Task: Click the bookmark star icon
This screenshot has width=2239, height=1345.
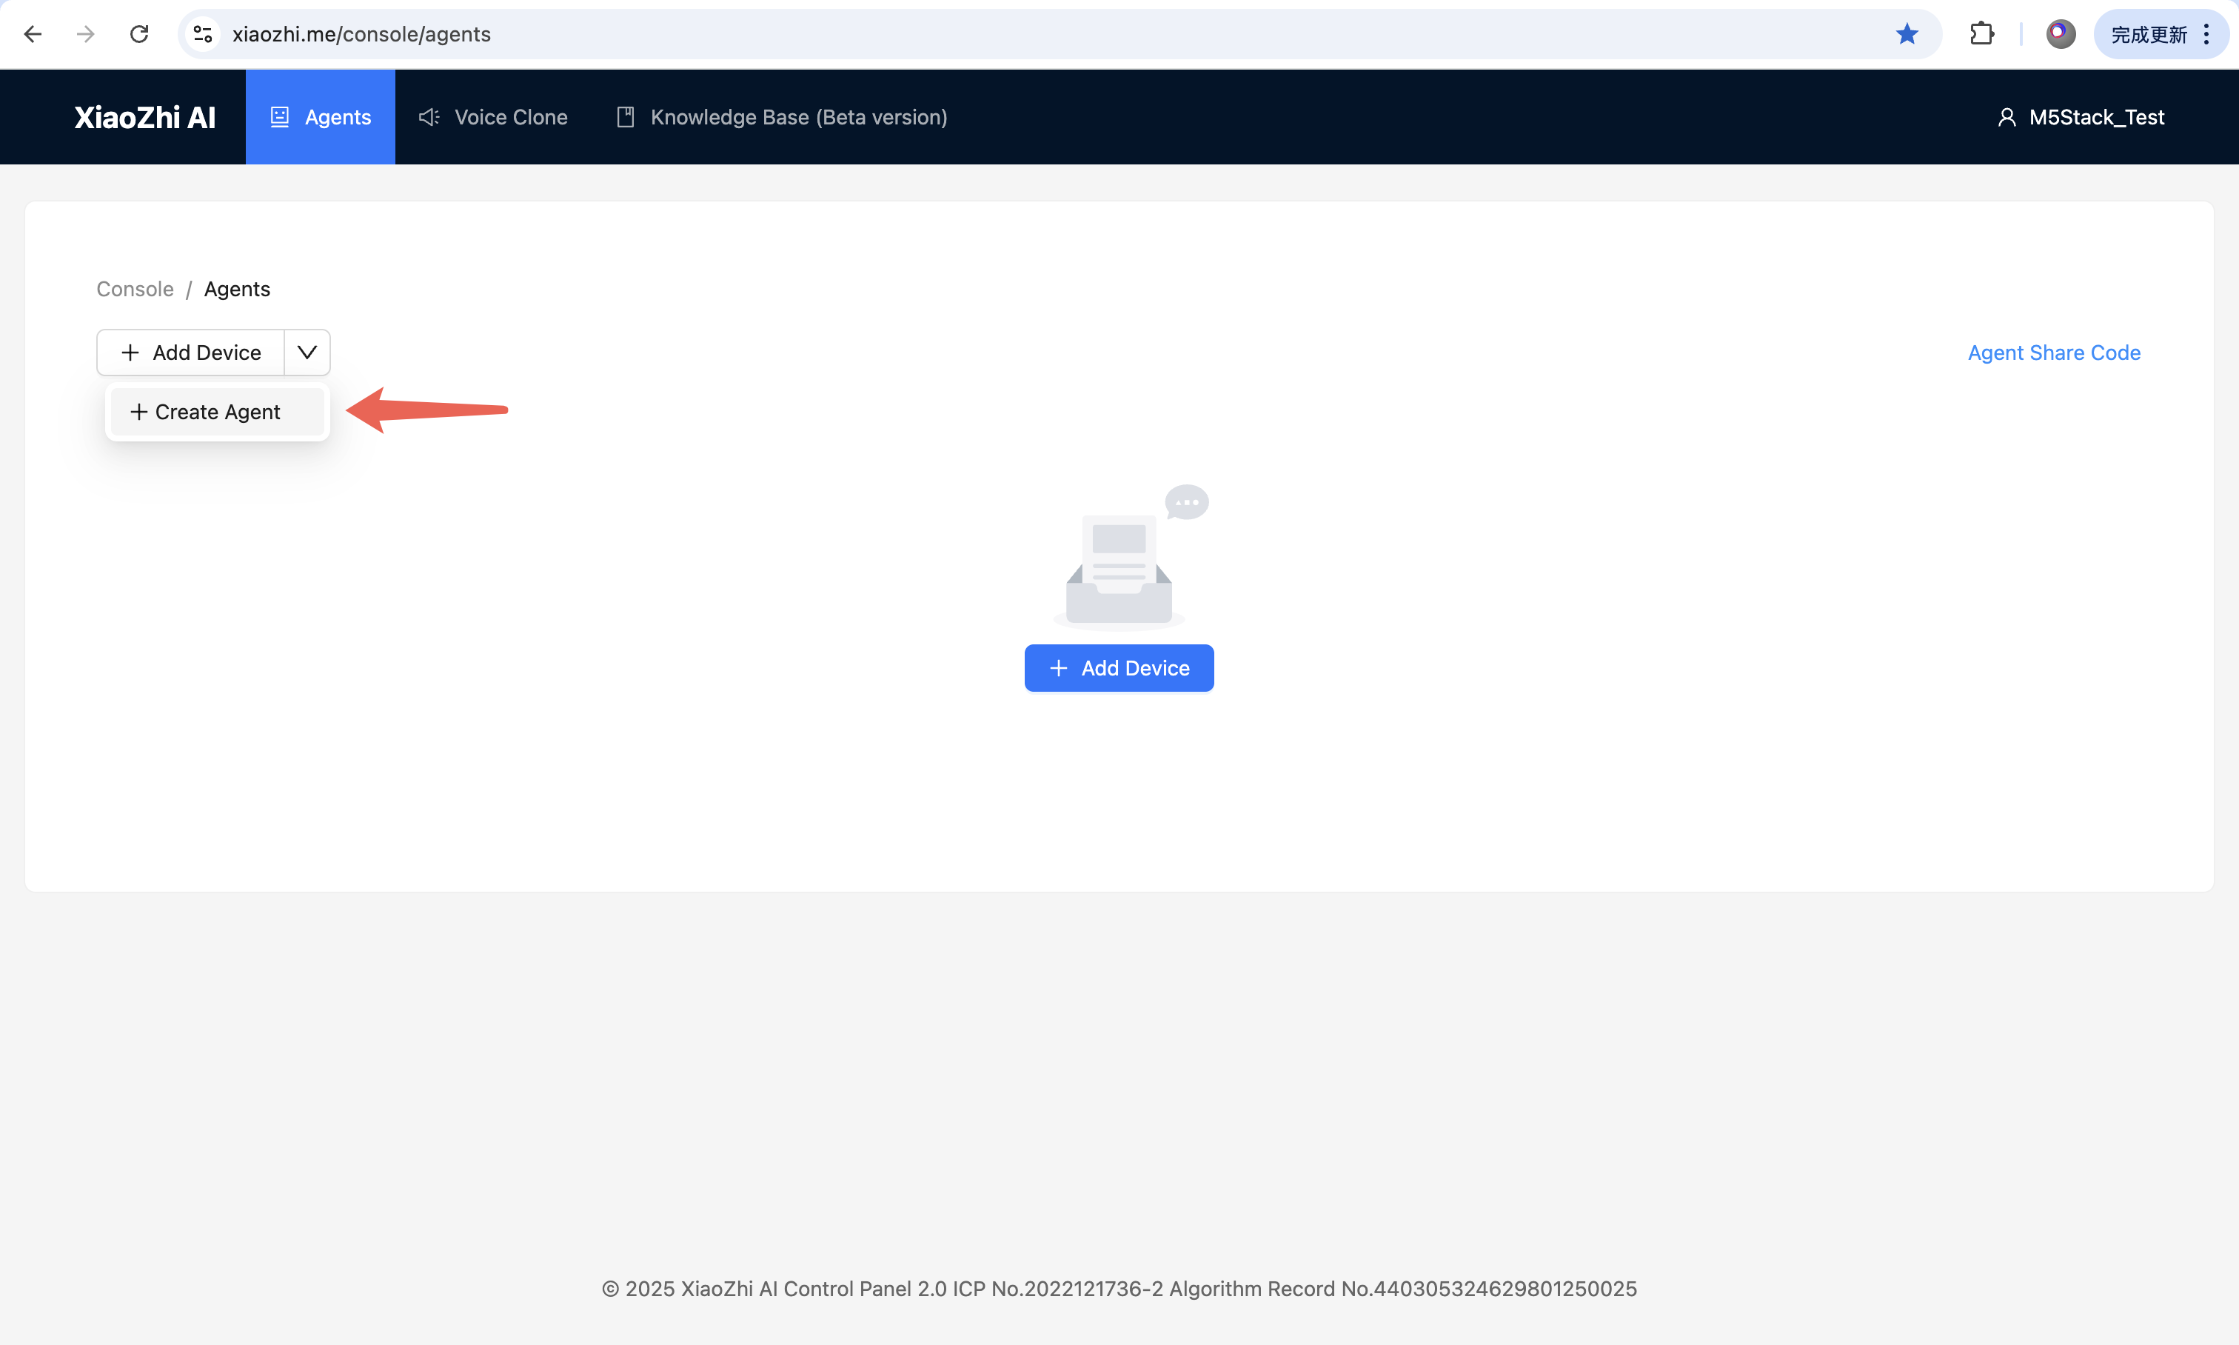Action: click(1907, 35)
